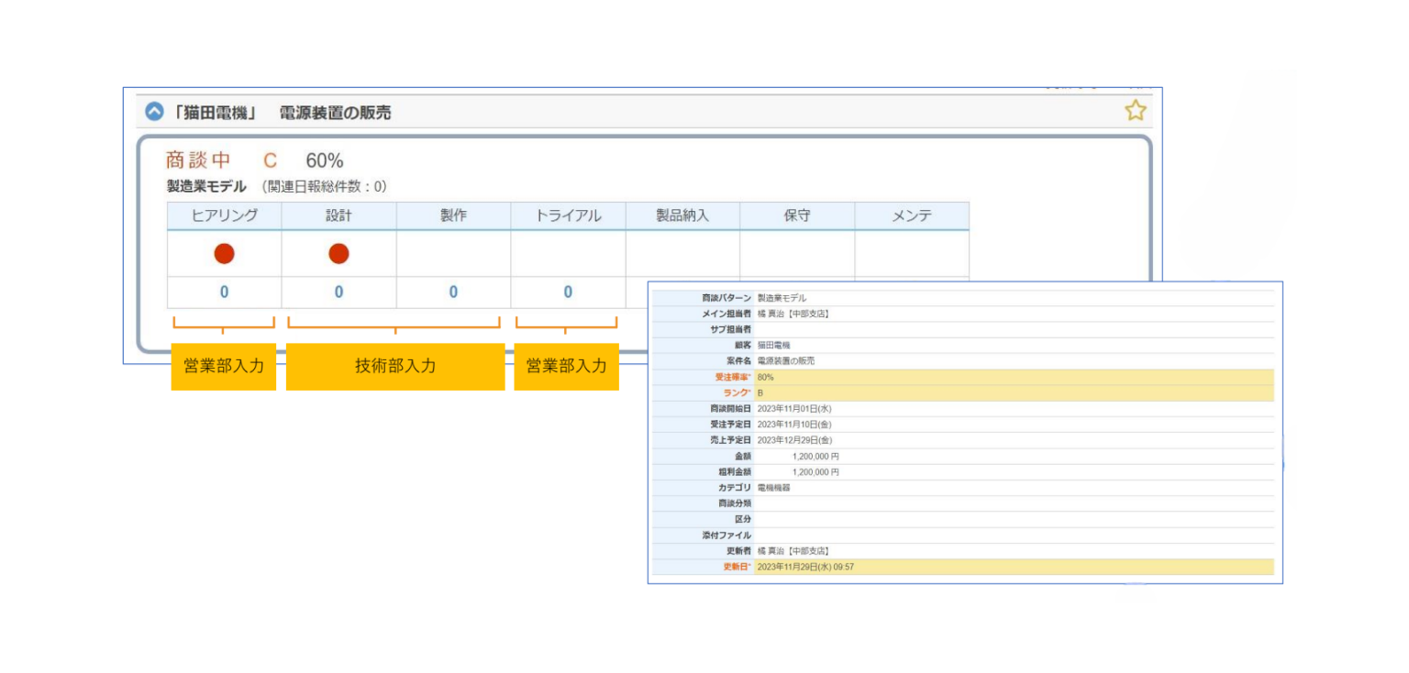Click the 粗利金額 value 1,200,000 円
Viewport: 1409px width, 673px height.
[x=815, y=472]
